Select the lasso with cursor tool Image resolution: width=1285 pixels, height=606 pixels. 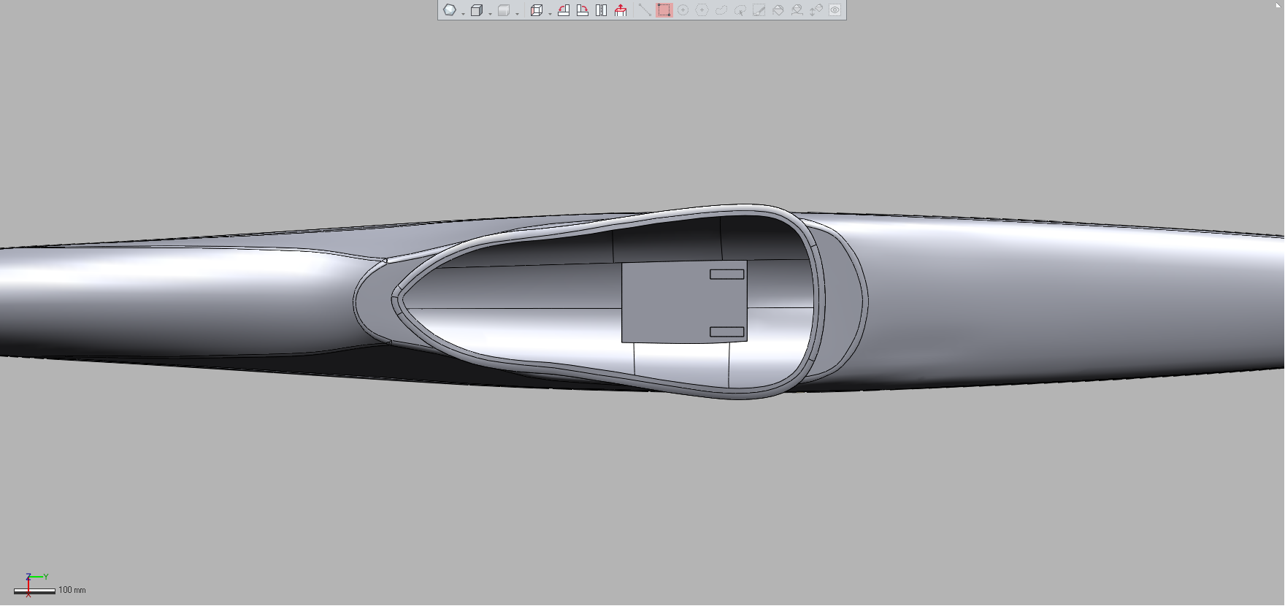(x=740, y=10)
